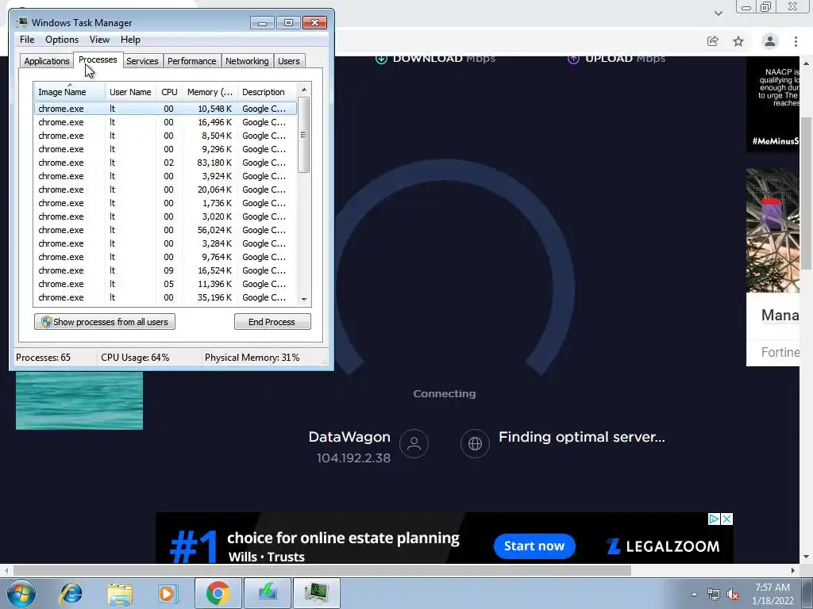Switch to the Performance tab
Viewport: 813px width, 609px height.
tap(192, 61)
